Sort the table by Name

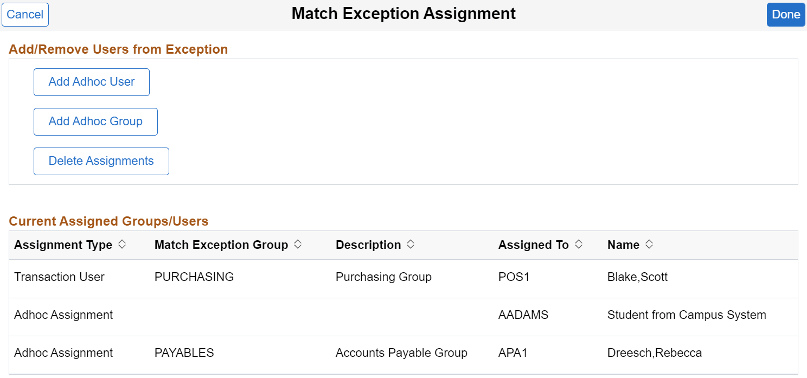tap(623, 245)
